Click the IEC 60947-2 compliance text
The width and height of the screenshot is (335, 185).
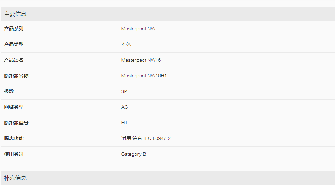[x=157, y=138]
